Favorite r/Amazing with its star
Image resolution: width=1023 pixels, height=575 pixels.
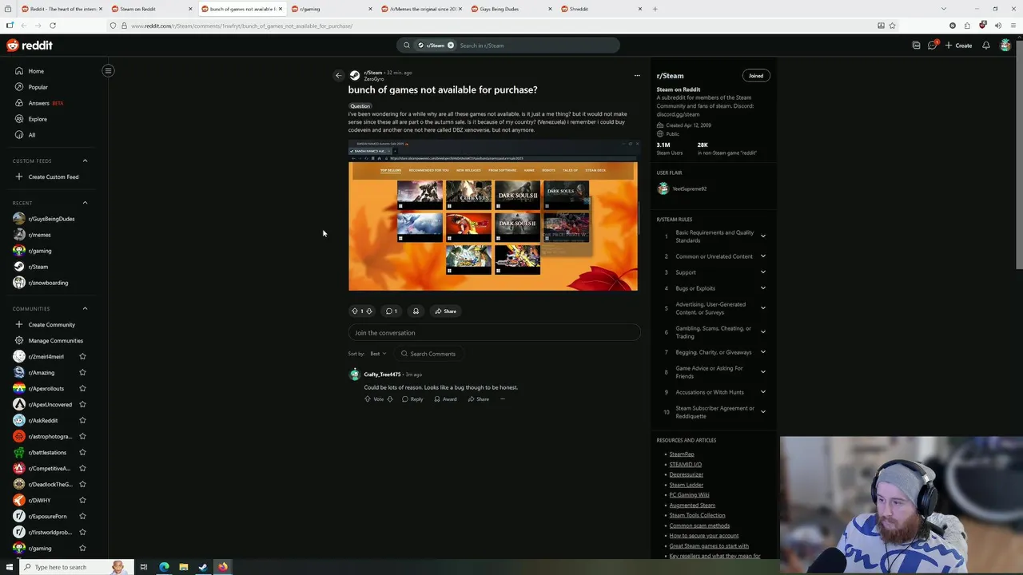click(82, 372)
